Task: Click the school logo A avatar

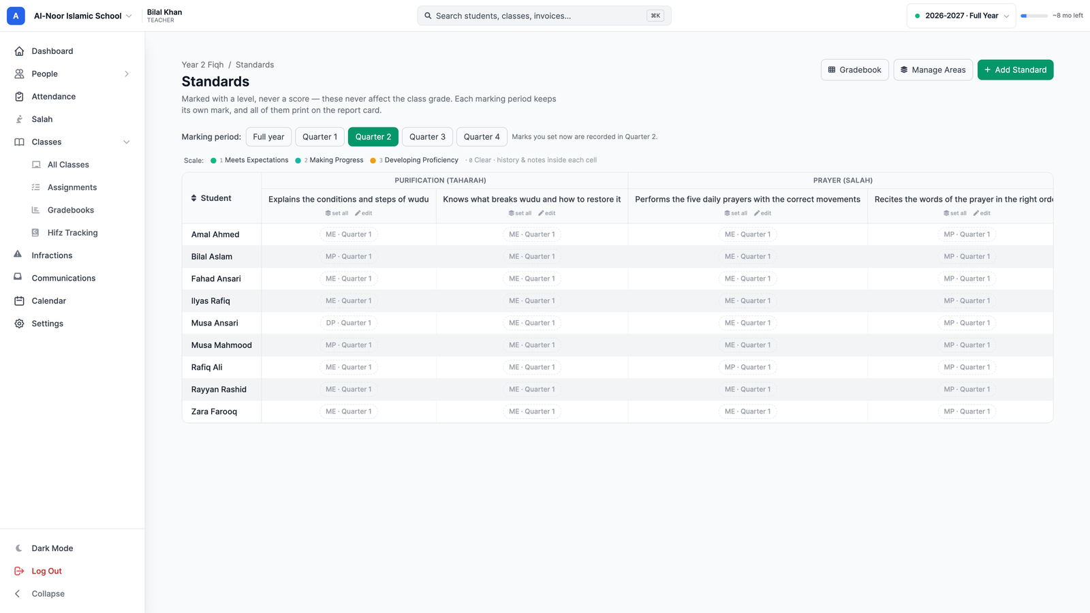Action: pos(16,16)
